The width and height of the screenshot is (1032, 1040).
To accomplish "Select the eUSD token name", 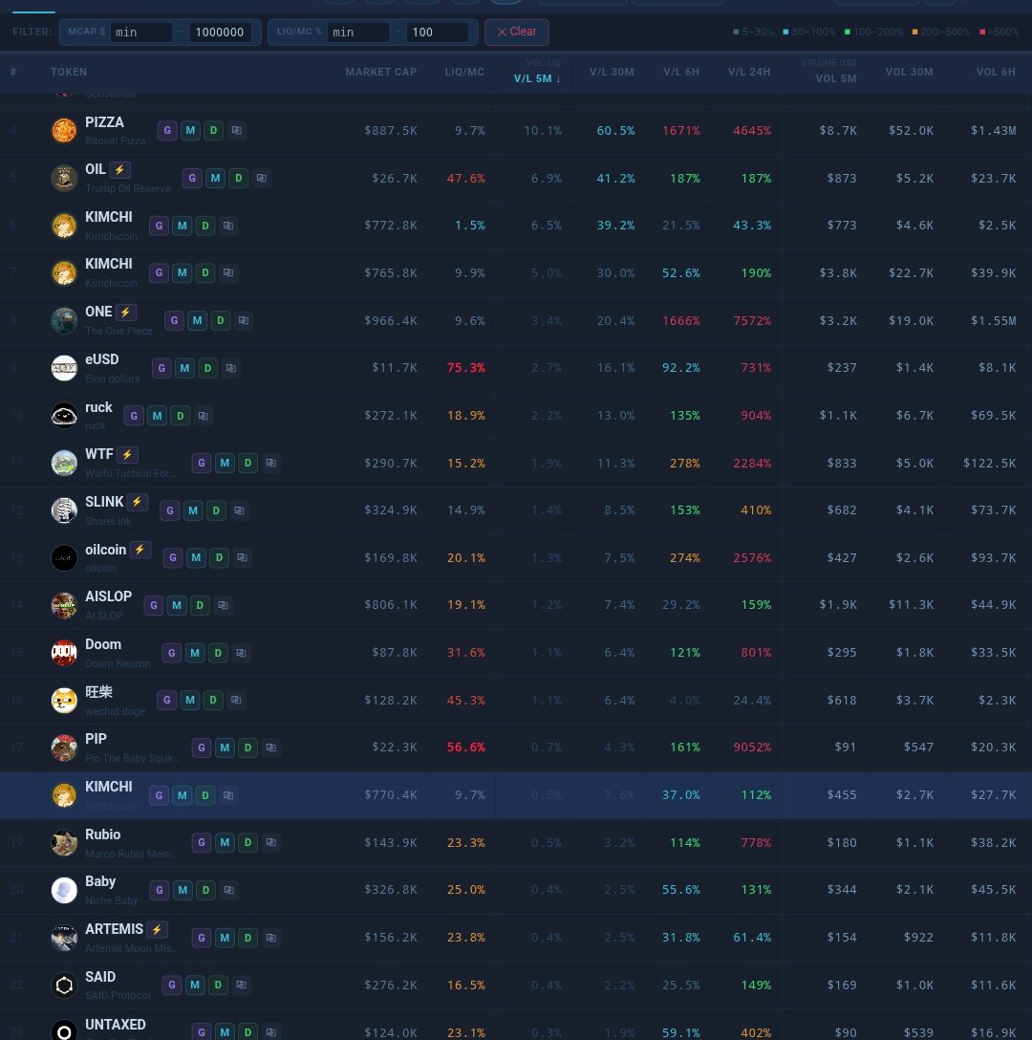I will 101,359.
